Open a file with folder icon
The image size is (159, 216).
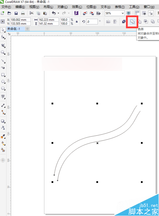tap(9, 13)
